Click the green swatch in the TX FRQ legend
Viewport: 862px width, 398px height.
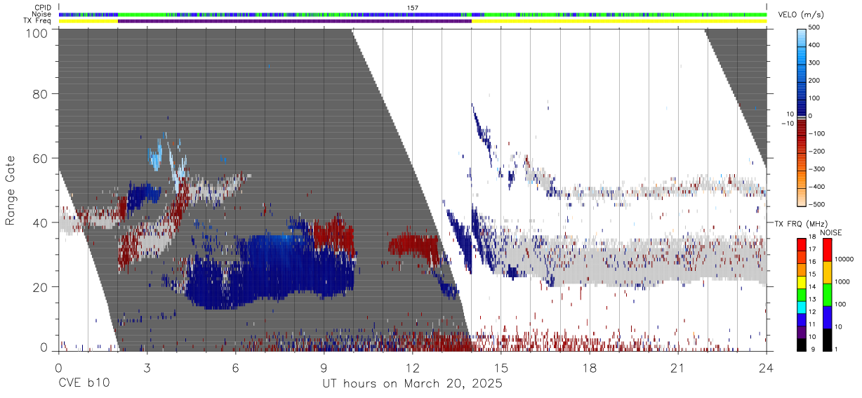802,294
